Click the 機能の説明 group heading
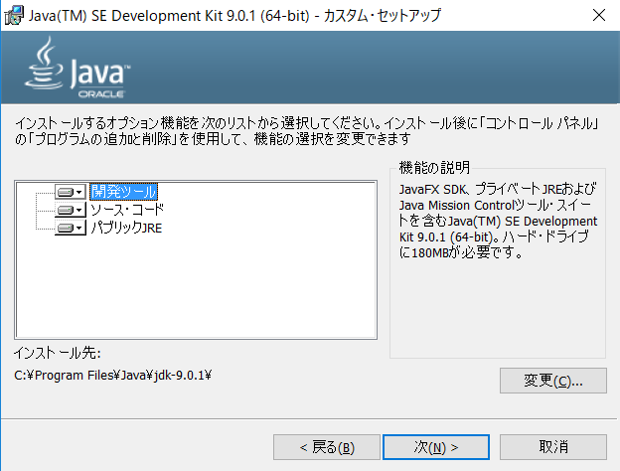The image size is (620, 471). [434, 168]
